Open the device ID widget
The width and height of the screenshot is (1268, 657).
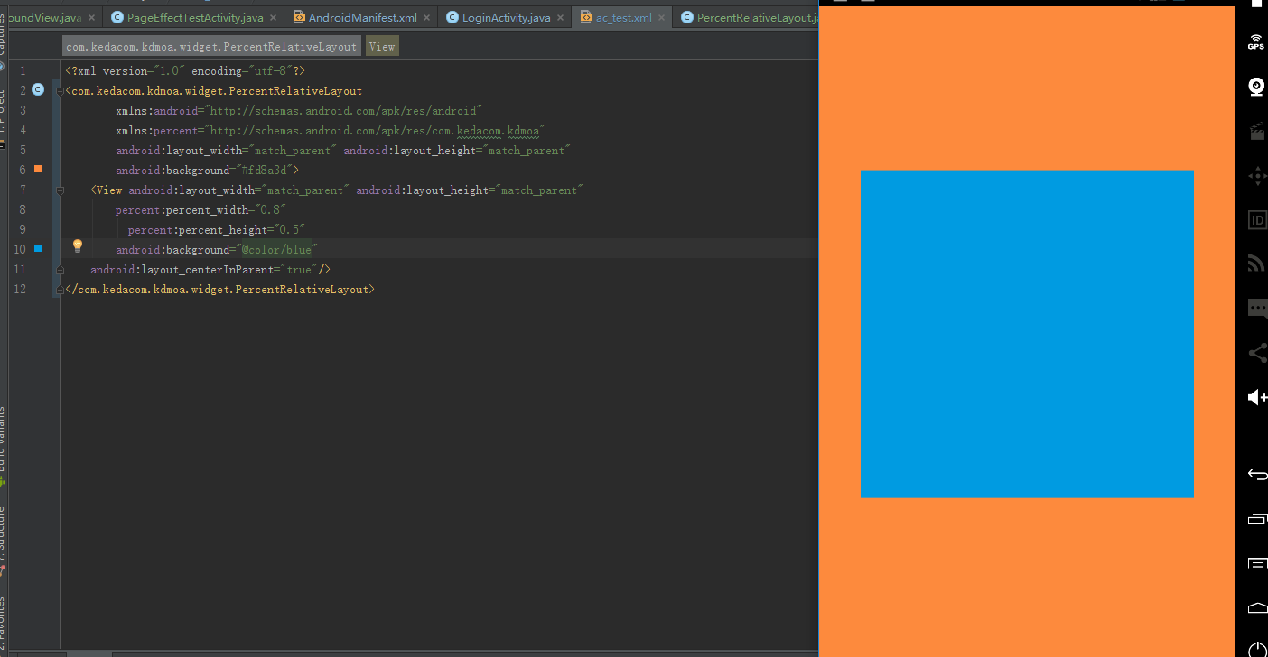pyautogui.click(x=1256, y=219)
